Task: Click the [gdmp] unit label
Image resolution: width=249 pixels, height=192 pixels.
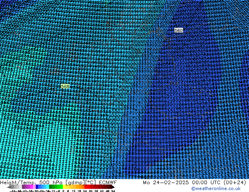Action: tap(75, 183)
